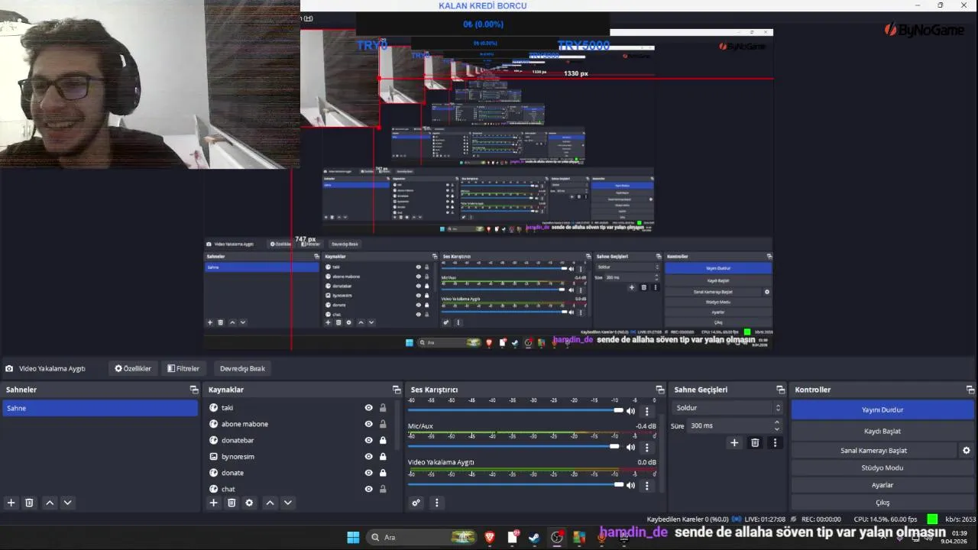This screenshot has width=978, height=550.
Task: Stop streaming with Yayını Durdur
Action: pos(882,409)
